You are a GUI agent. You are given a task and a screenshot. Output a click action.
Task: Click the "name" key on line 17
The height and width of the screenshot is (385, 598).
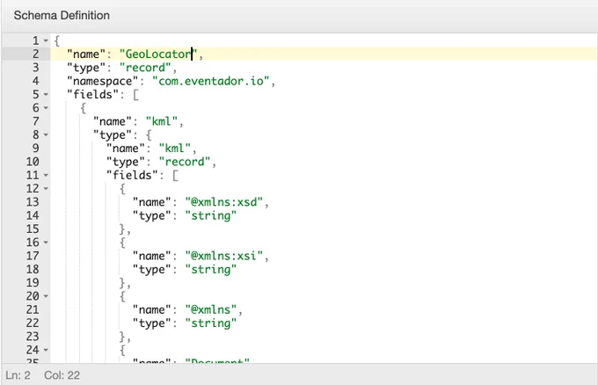152,256
